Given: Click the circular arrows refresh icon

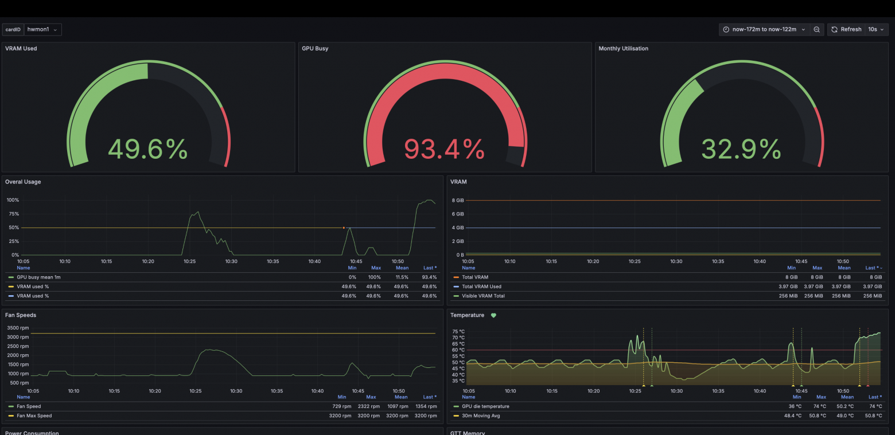Looking at the screenshot, I should pos(835,29).
